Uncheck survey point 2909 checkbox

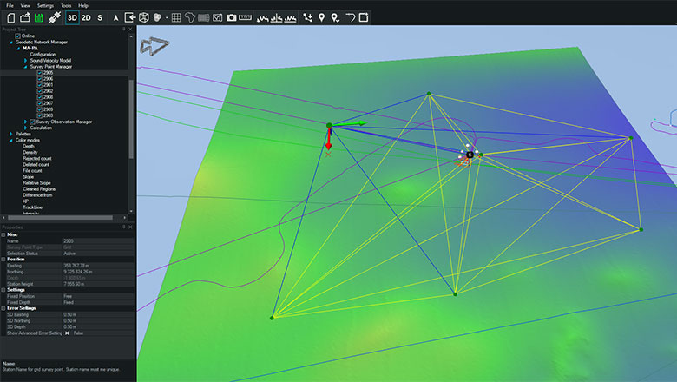(x=40, y=109)
